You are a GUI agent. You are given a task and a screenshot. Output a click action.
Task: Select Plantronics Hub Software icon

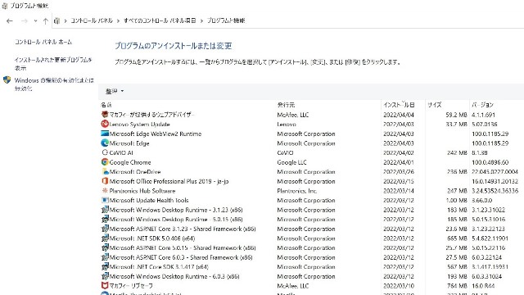(105, 191)
